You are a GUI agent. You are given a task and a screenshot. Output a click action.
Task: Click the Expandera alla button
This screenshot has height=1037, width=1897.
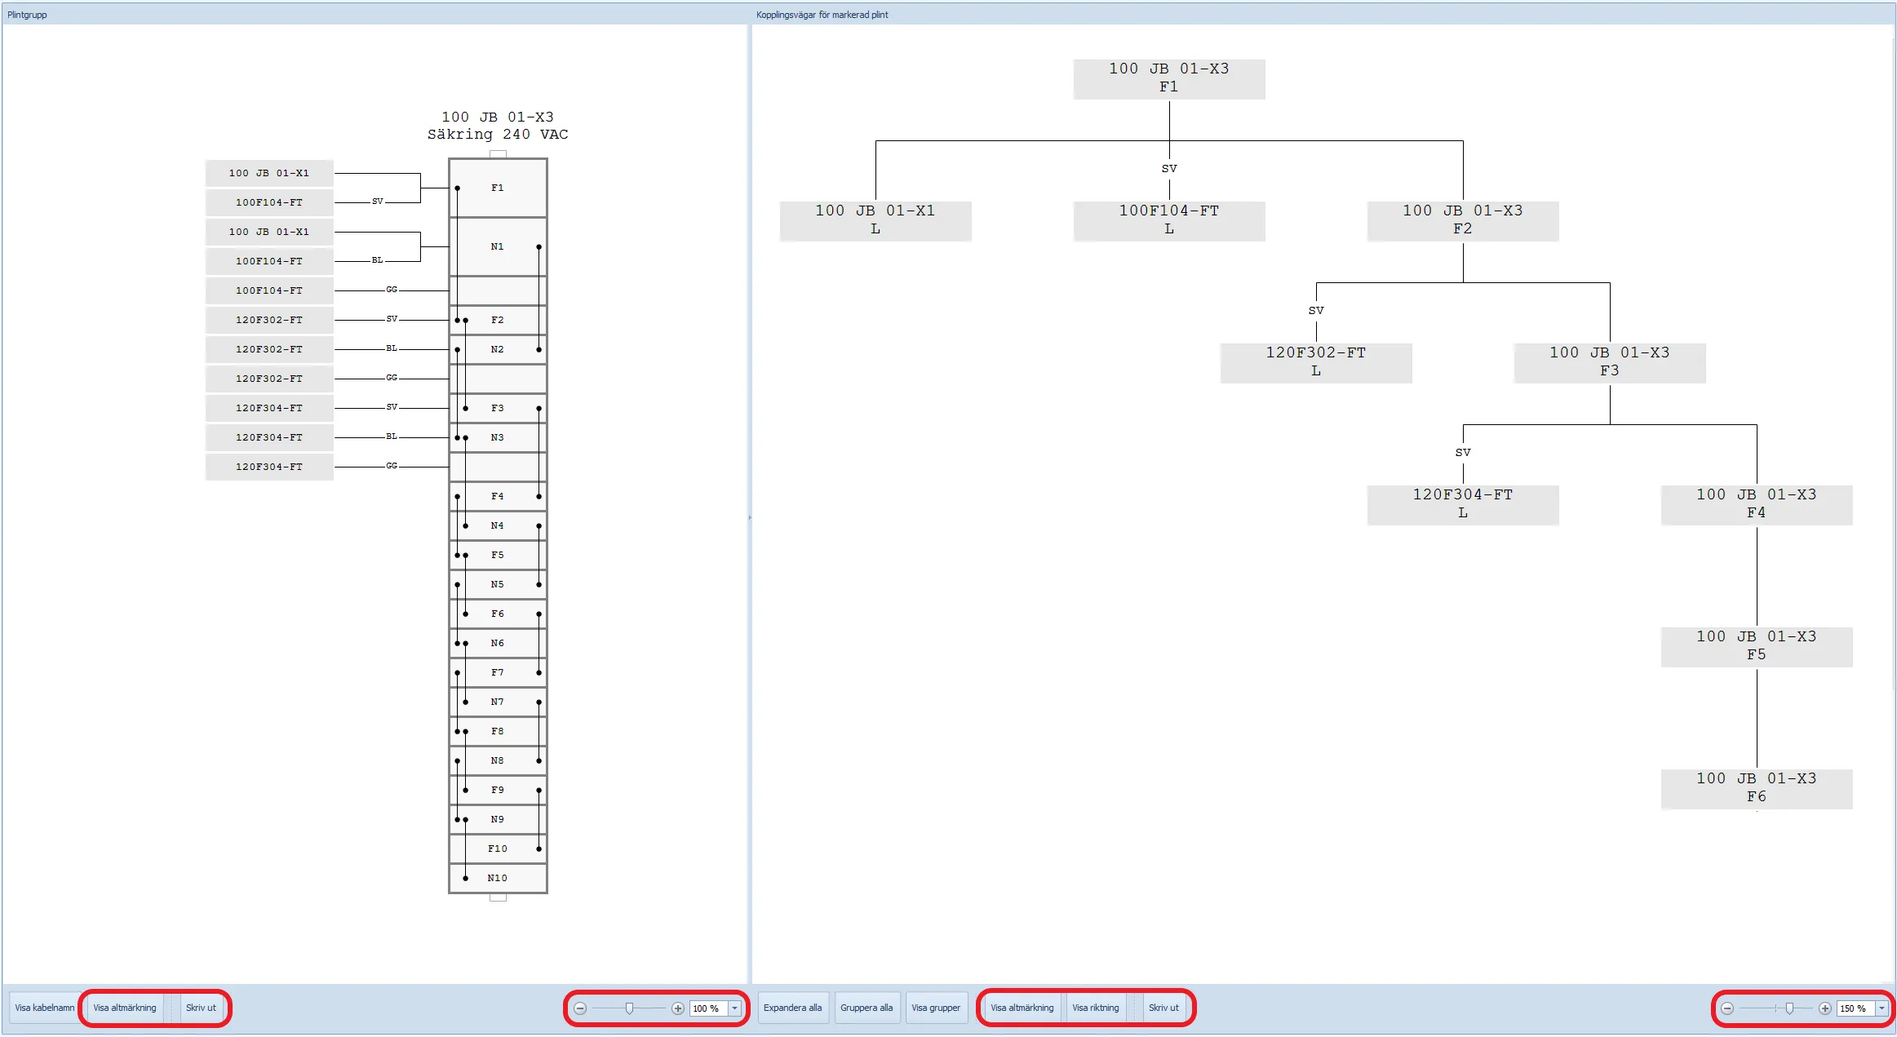pyautogui.click(x=793, y=1008)
